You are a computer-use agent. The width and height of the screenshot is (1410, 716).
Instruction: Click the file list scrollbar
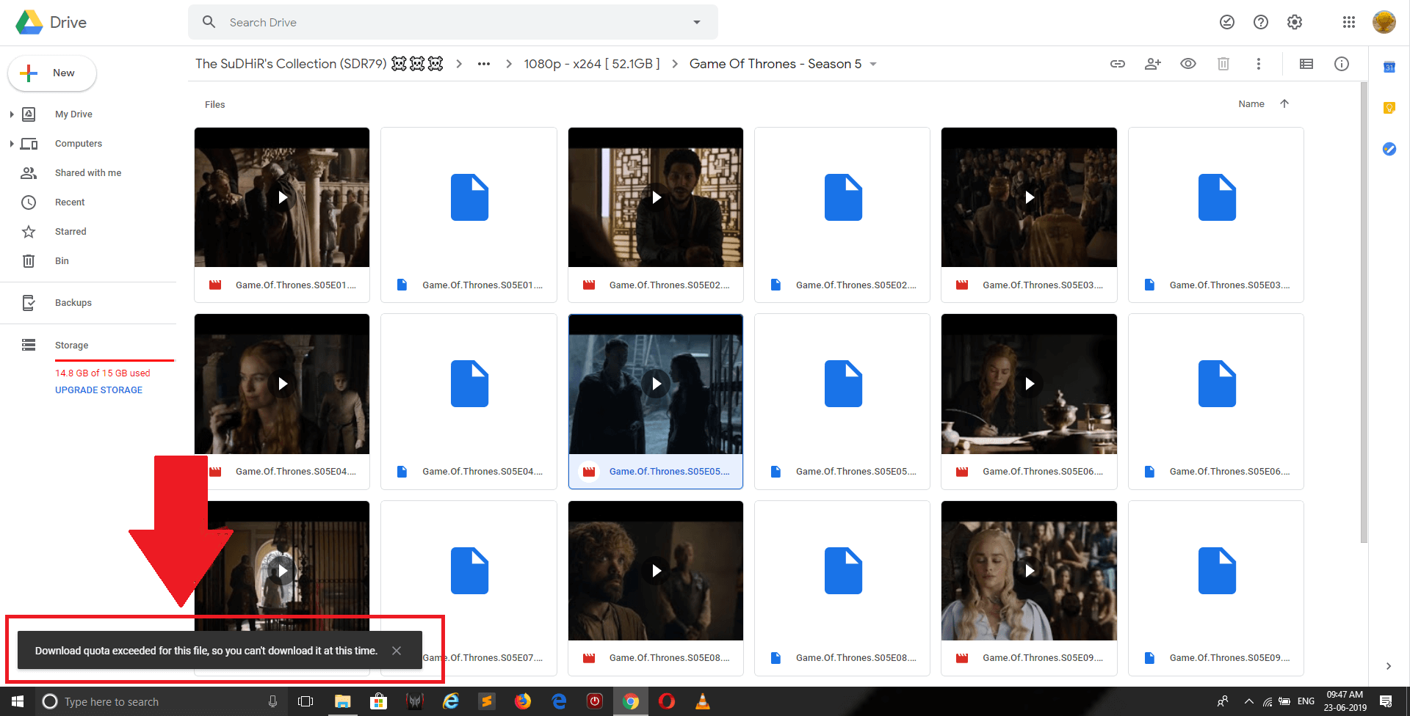(1364, 312)
